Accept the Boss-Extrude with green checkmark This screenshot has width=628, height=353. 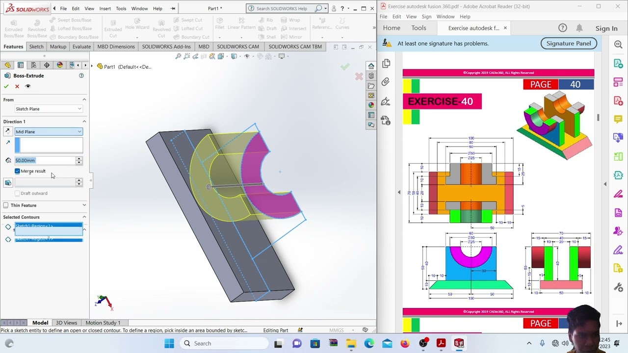coord(6,86)
